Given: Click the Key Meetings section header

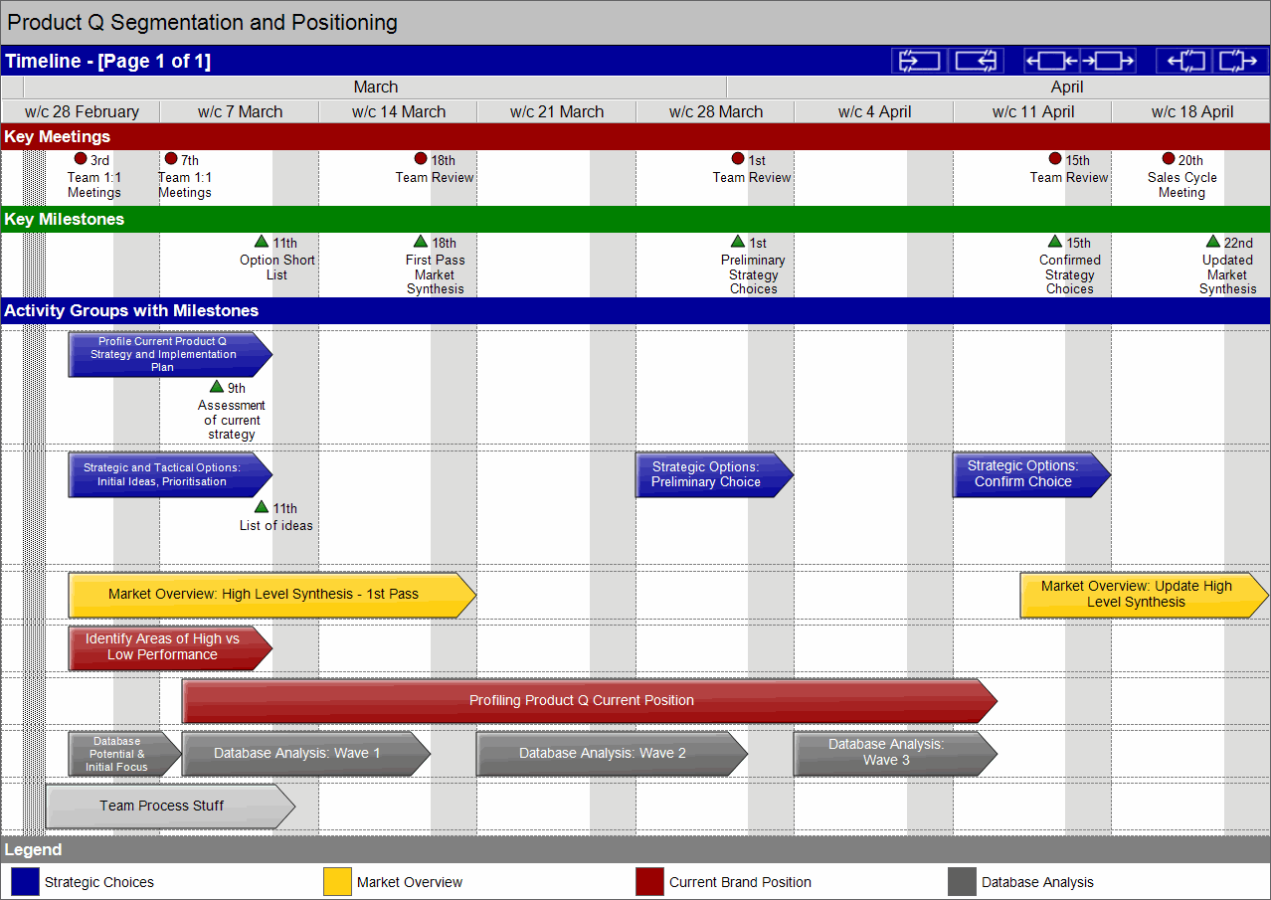Looking at the screenshot, I should tap(635, 136).
